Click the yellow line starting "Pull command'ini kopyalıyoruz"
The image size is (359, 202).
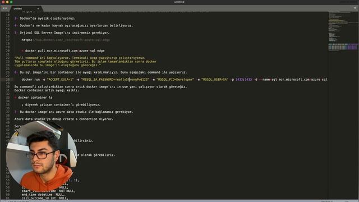tap(80, 58)
